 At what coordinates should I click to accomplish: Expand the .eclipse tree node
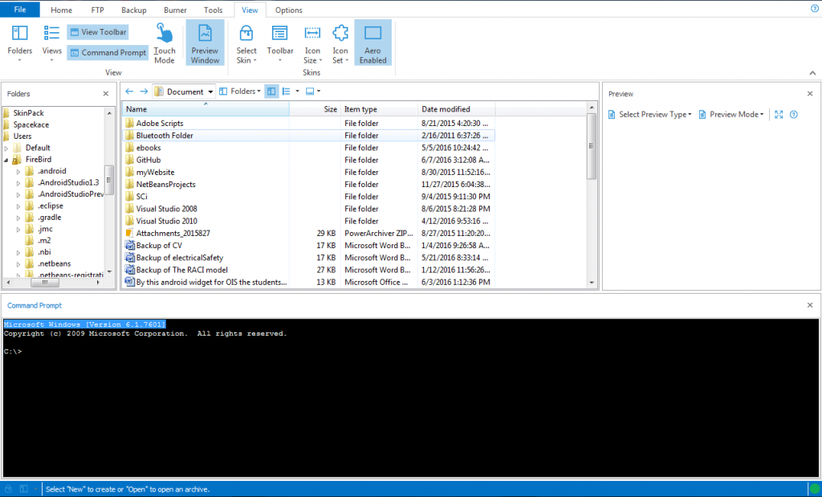[x=18, y=206]
